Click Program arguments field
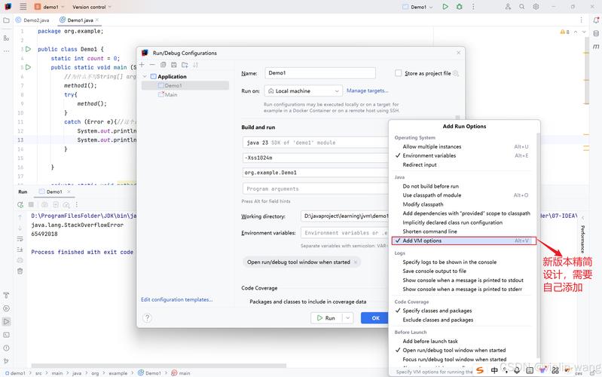Screen dimensions: 602x377 pyautogui.click(x=316, y=188)
